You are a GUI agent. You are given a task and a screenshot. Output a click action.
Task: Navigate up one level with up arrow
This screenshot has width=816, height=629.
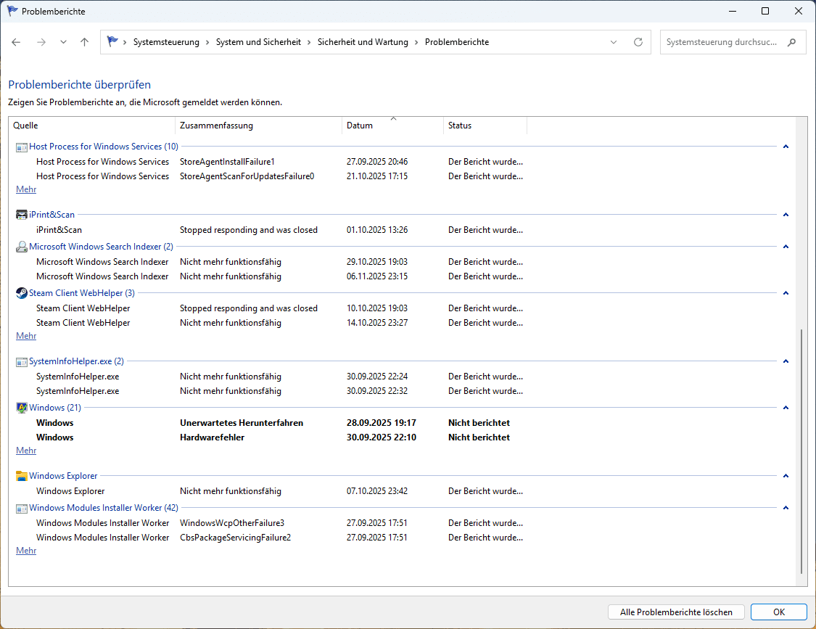pos(84,42)
